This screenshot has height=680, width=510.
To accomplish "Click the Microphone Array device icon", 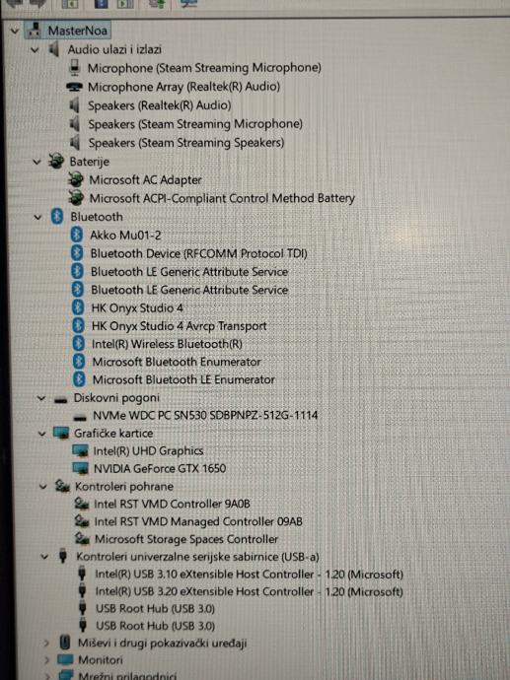I will pyautogui.click(x=74, y=87).
